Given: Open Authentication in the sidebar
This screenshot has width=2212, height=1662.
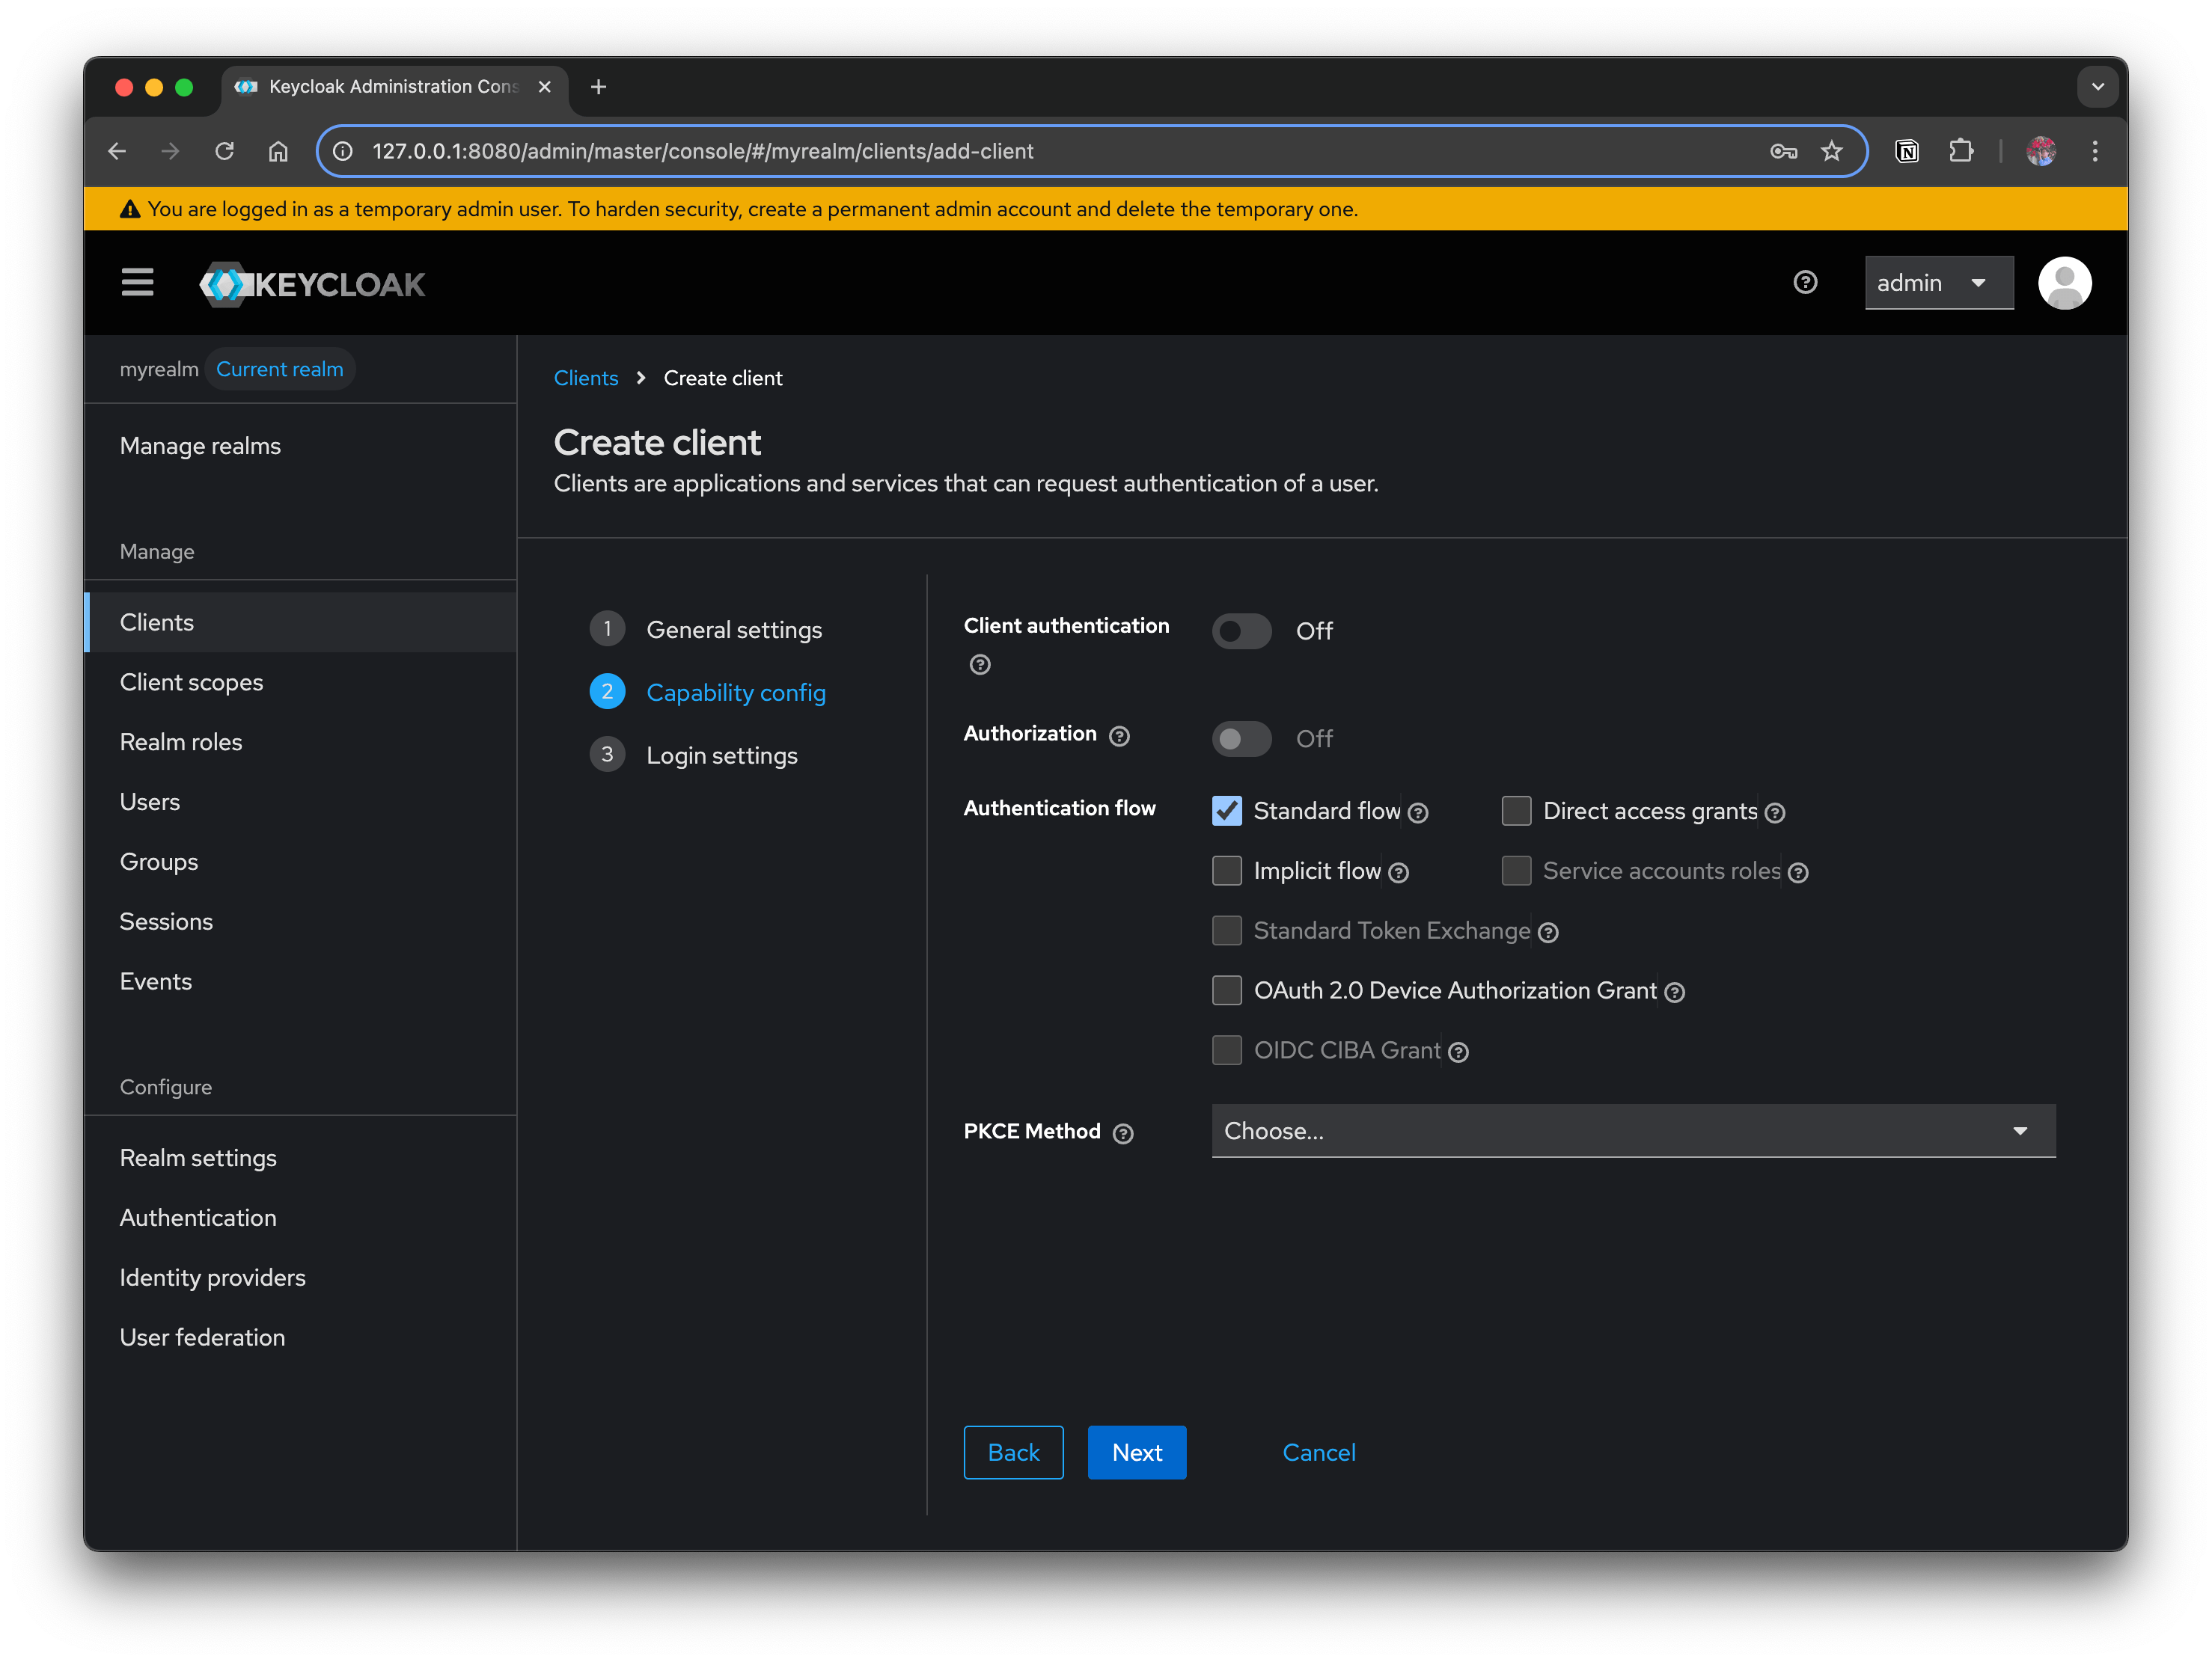Looking at the screenshot, I should 300,1218.
